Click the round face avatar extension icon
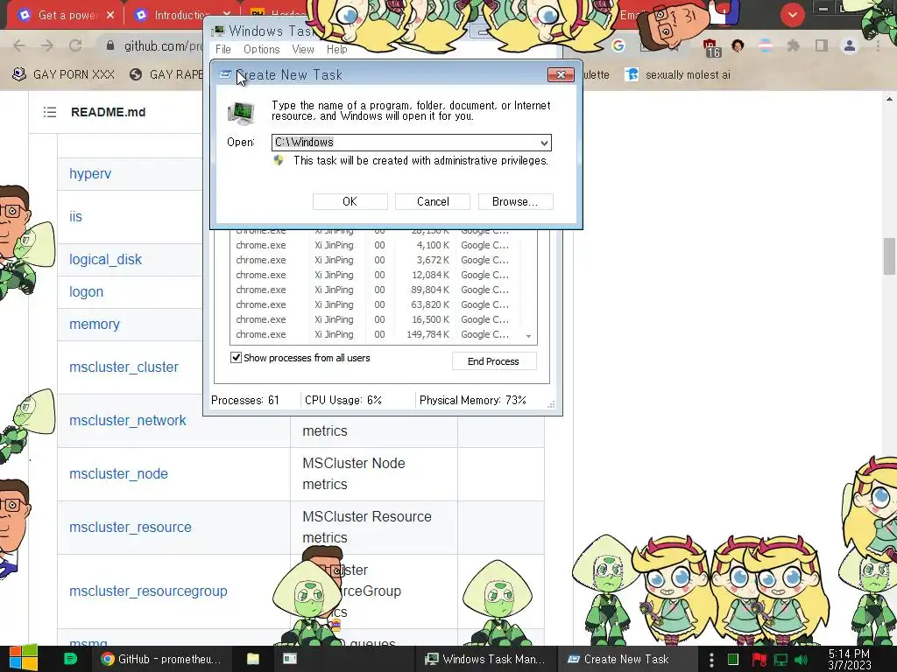The image size is (897, 672). pyautogui.click(x=738, y=45)
